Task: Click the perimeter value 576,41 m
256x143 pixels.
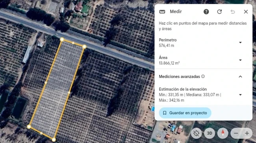Action: tap(166, 46)
